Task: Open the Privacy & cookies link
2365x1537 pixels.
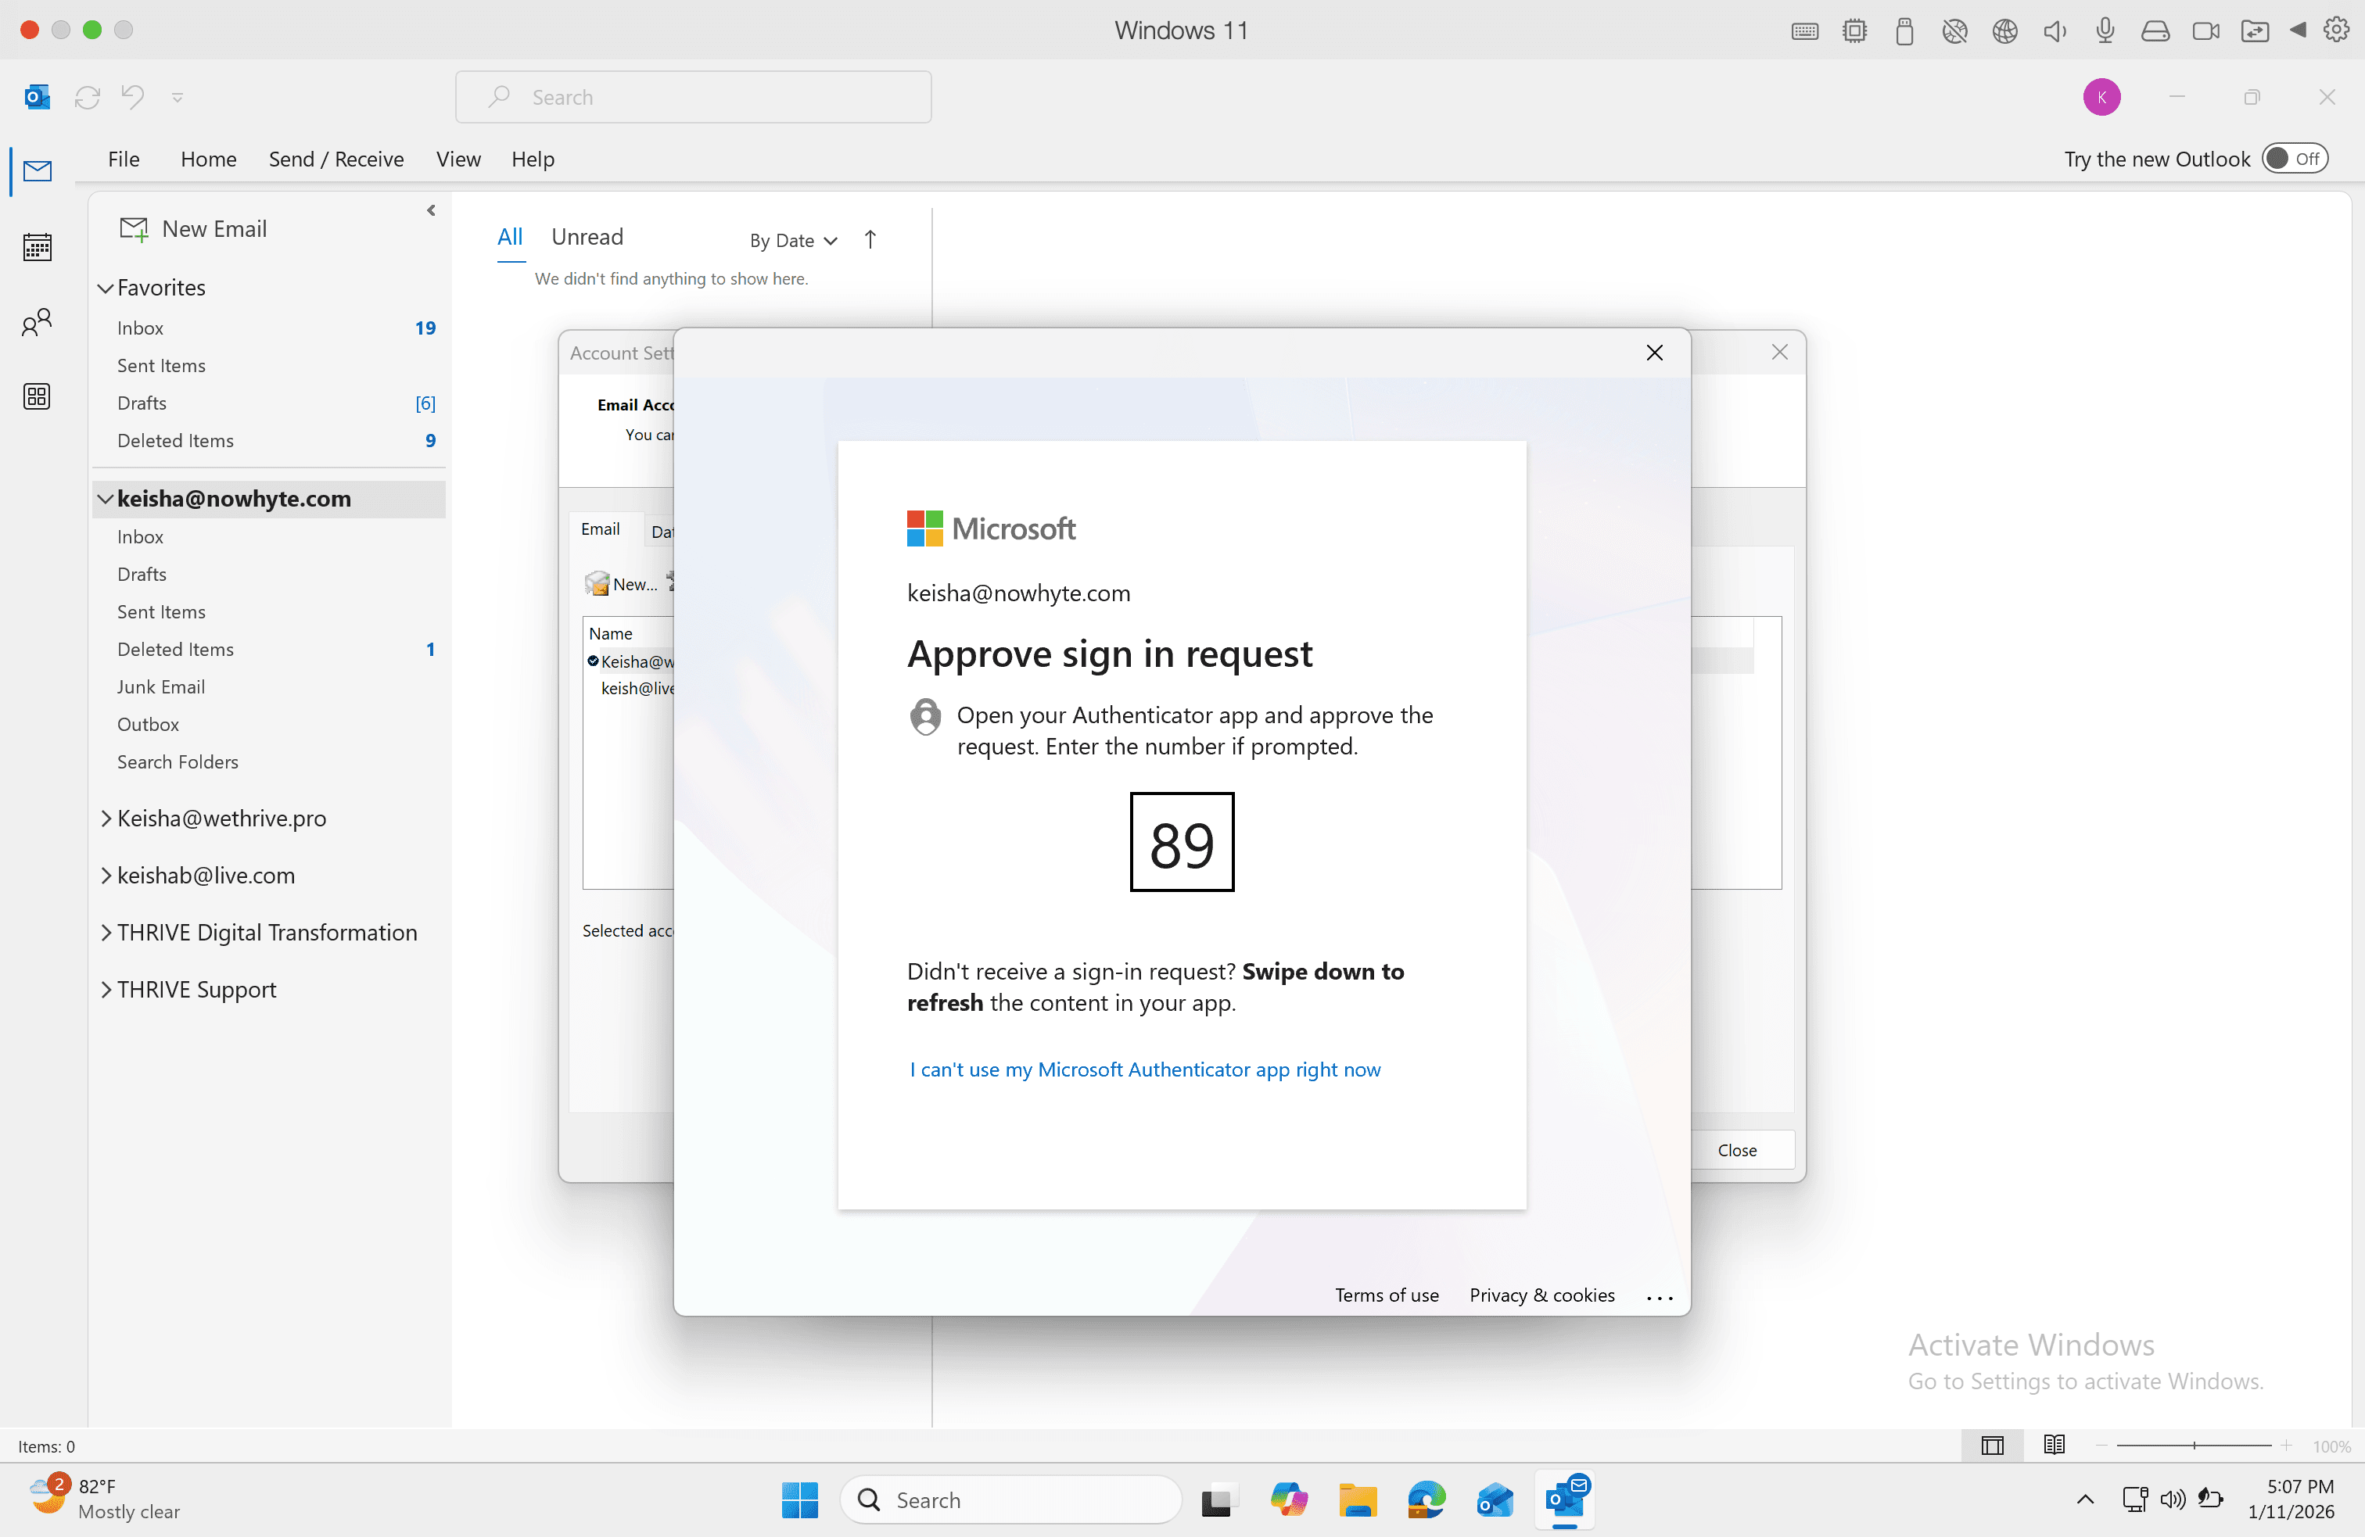Action: (x=1541, y=1295)
